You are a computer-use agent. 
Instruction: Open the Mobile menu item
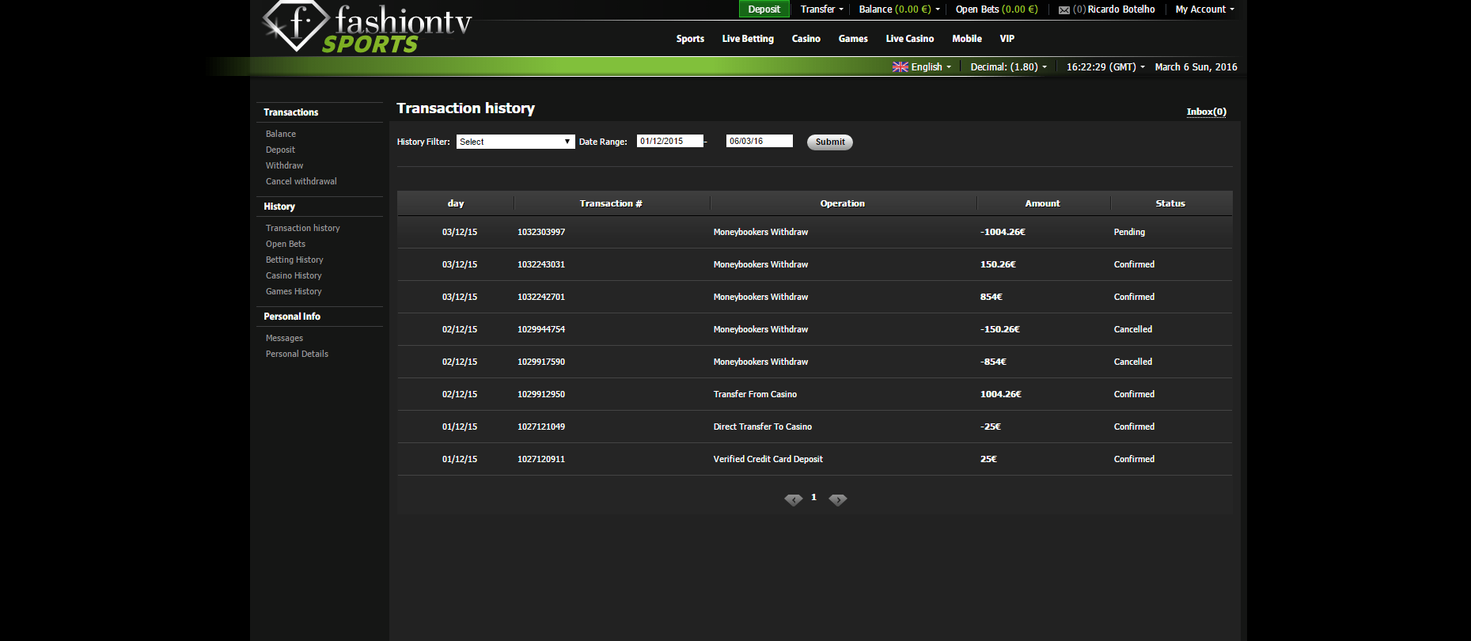click(967, 39)
